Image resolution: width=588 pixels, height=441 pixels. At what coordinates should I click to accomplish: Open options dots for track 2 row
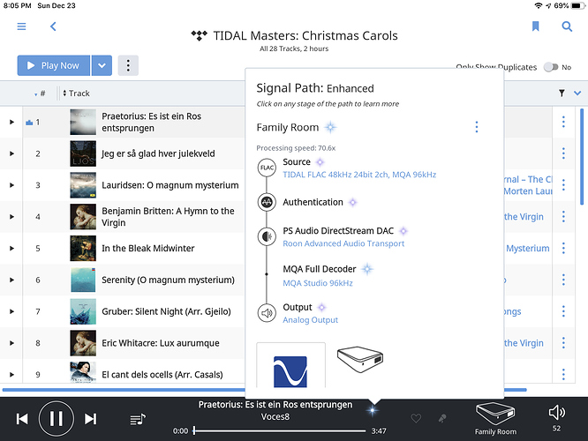click(x=563, y=153)
